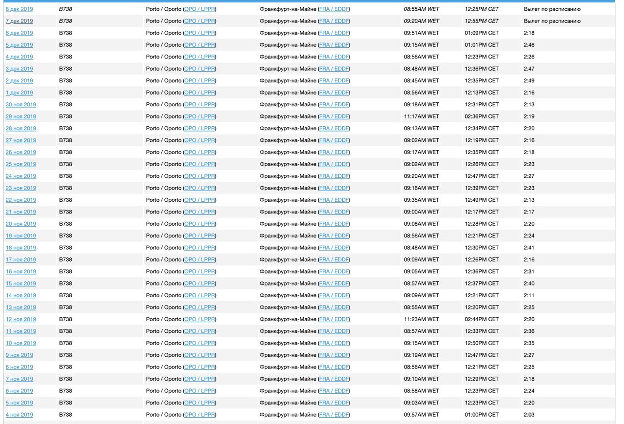Click the 25 ноя 2019 flight link
Image resolution: width=624 pixels, height=424 pixels.
click(x=21, y=164)
